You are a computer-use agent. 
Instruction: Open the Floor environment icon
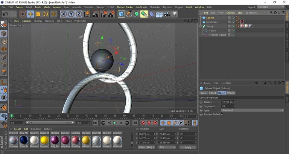tap(159, 14)
